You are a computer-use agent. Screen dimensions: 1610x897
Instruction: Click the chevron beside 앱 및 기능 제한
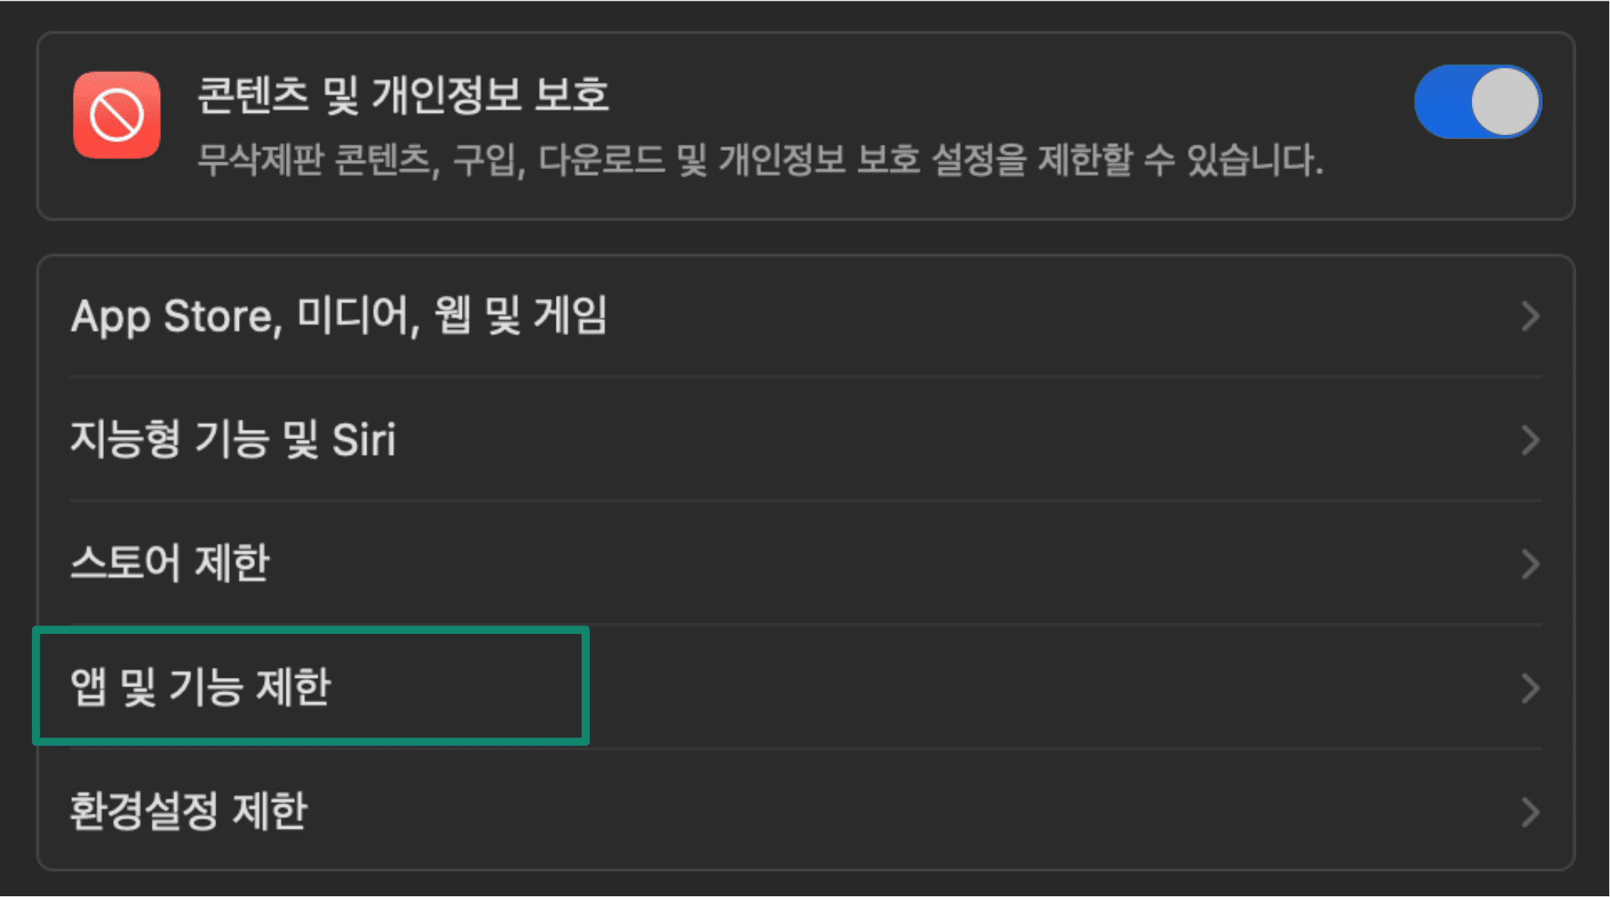(x=1531, y=688)
